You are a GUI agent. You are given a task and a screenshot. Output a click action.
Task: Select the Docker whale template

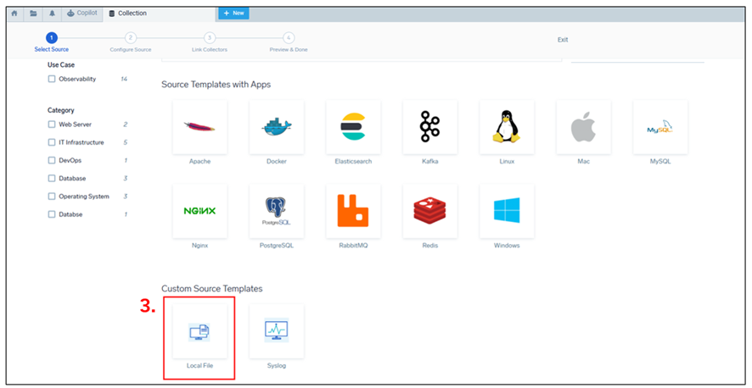276,127
